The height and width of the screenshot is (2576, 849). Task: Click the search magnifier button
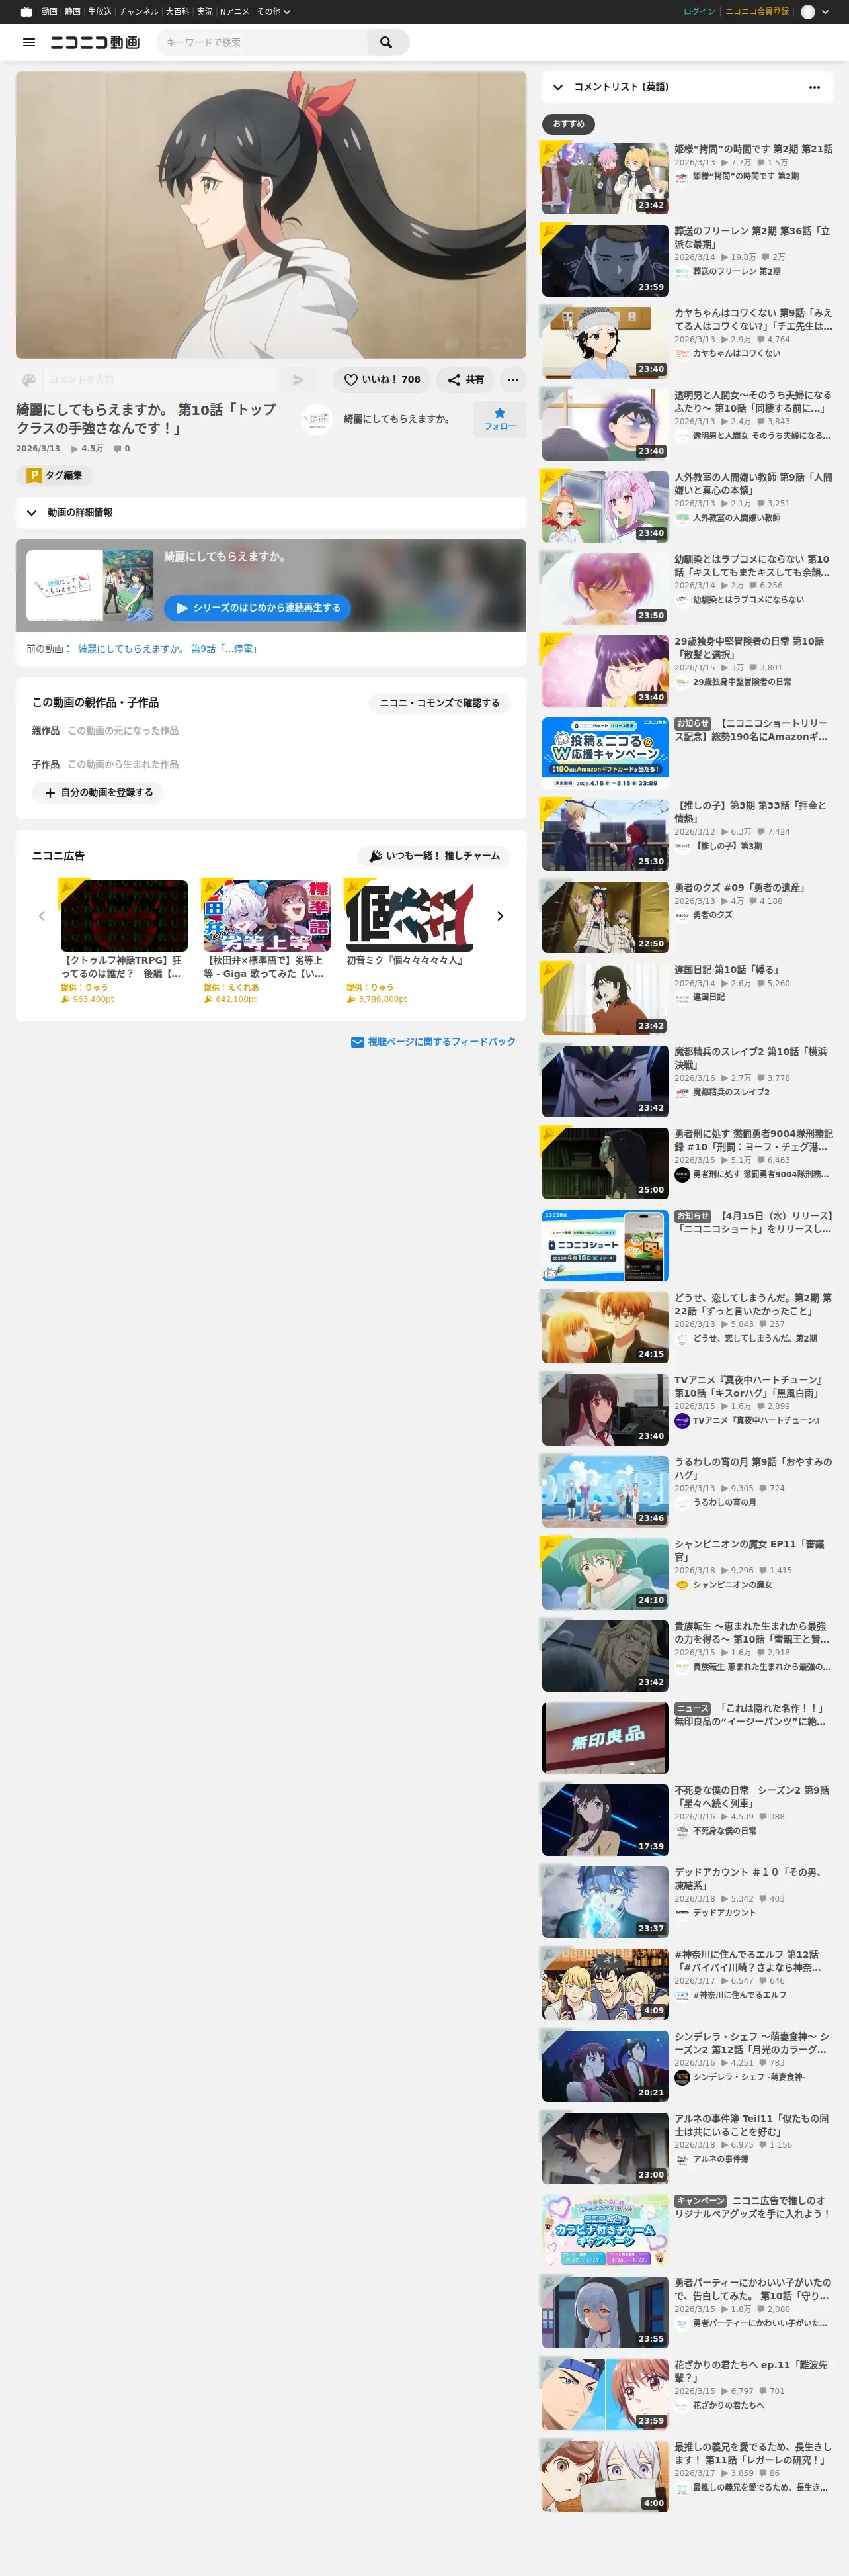pyautogui.click(x=387, y=42)
